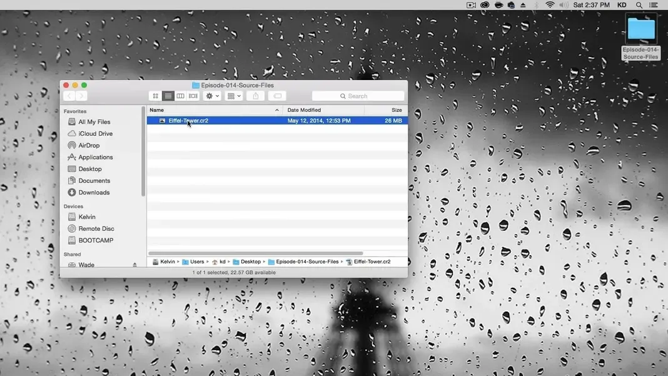
Task: Select the Eiffel-Tower.cr2 file
Action: point(188,120)
